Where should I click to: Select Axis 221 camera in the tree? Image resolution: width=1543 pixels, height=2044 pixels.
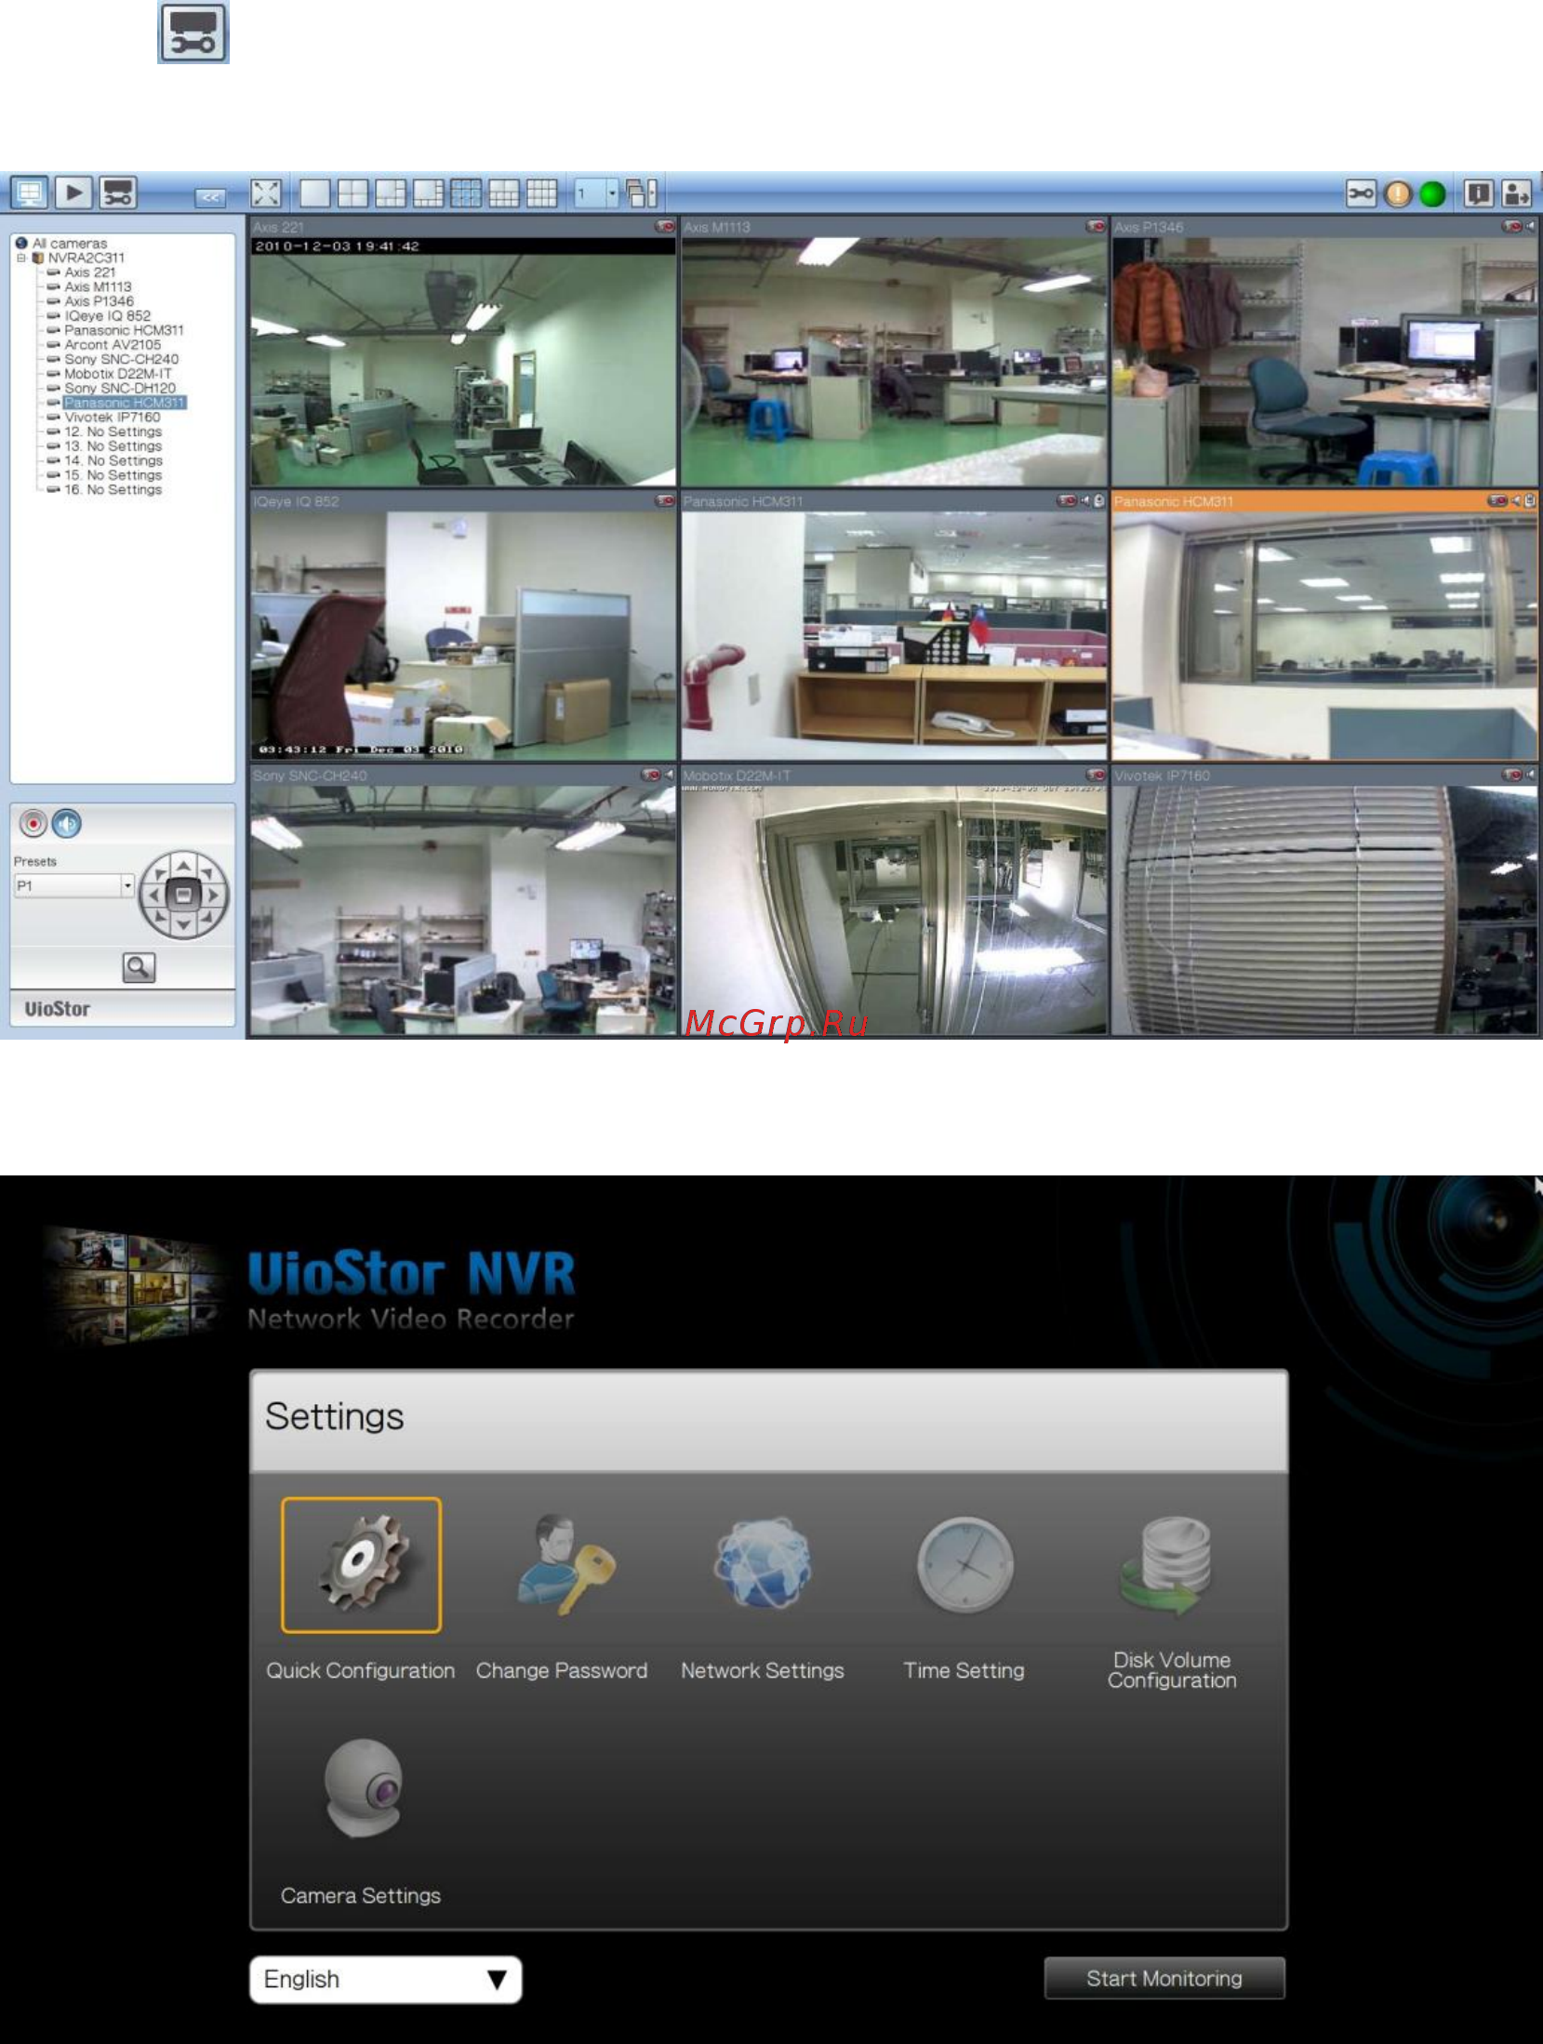[x=89, y=272]
